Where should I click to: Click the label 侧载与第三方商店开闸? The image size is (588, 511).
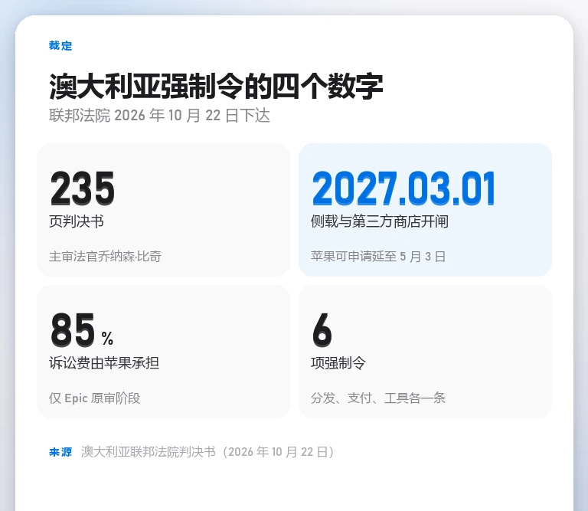380,221
